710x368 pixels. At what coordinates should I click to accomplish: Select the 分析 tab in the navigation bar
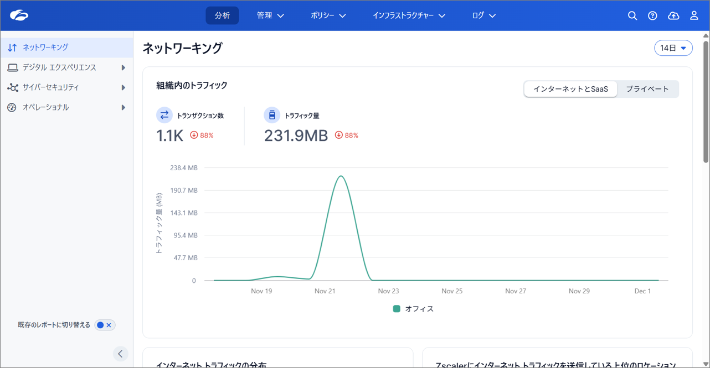click(x=222, y=15)
